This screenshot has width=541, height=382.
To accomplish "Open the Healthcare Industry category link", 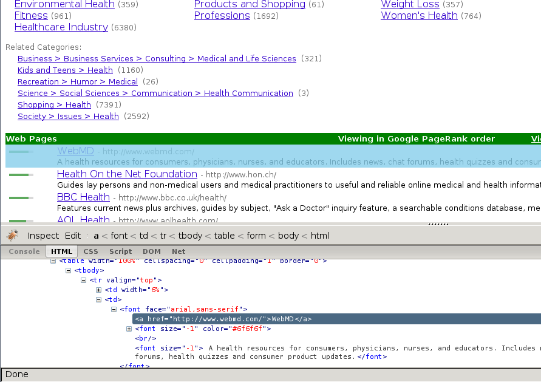I will 61,27.
